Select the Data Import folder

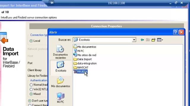(83, 59)
